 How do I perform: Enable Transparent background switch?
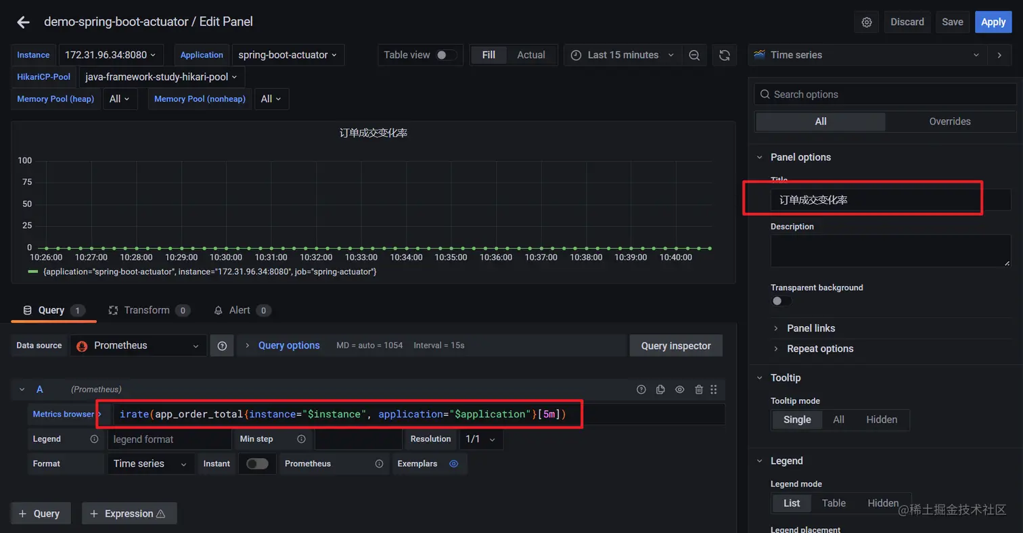[x=781, y=301]
